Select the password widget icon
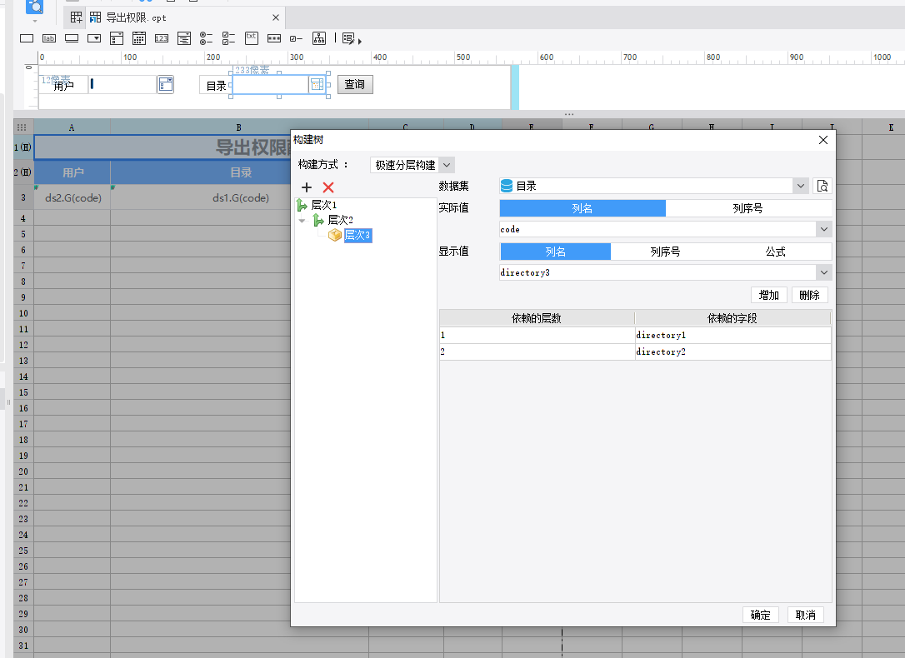The height and width of the screenshot is (658, 905). click(x=274, y=38)
